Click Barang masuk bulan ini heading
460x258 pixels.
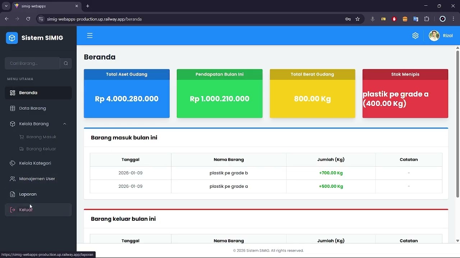pos(124,138)
